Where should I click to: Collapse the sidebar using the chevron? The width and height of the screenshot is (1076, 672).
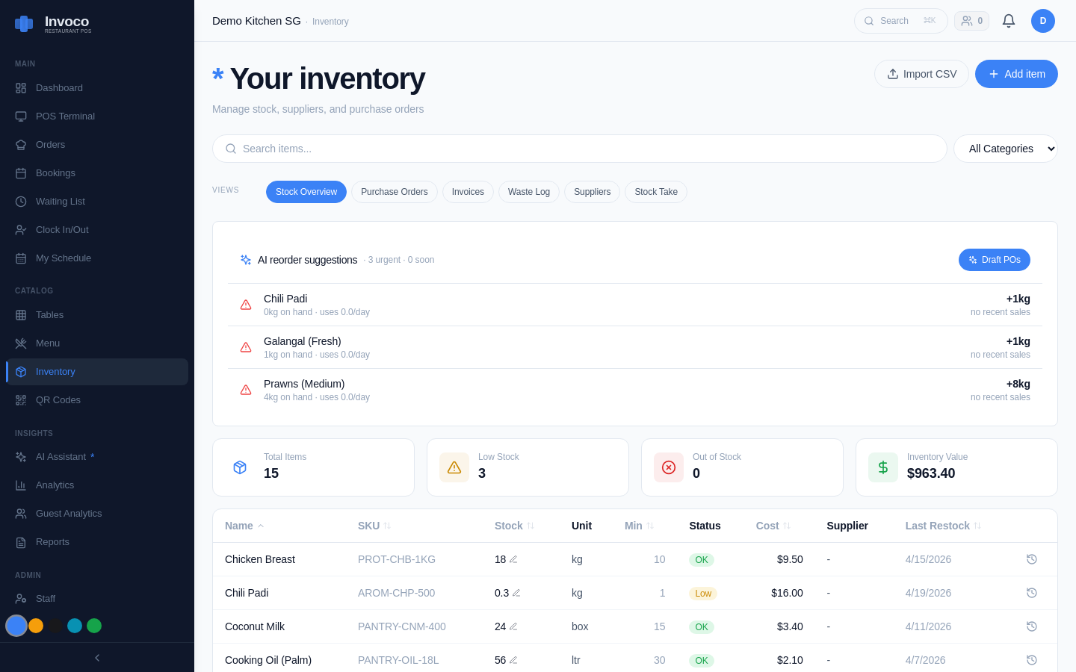[96, 658]
